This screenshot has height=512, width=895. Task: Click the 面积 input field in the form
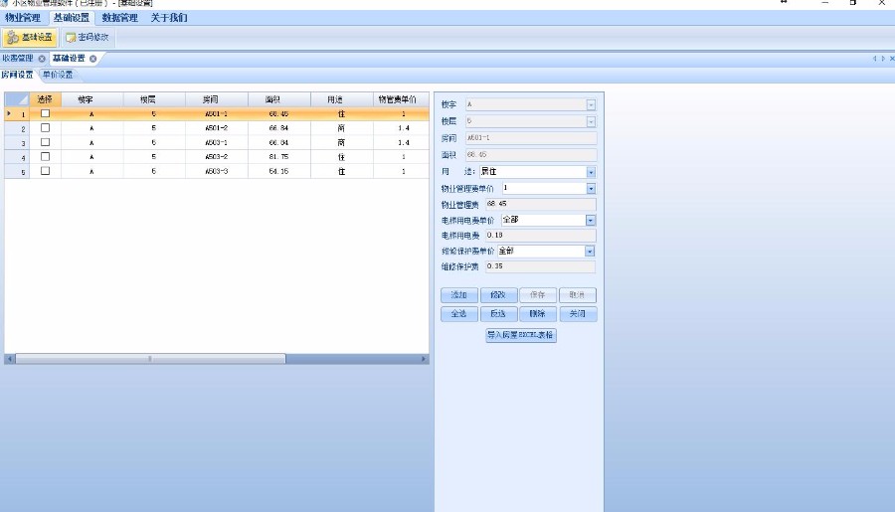click(531, 155)
